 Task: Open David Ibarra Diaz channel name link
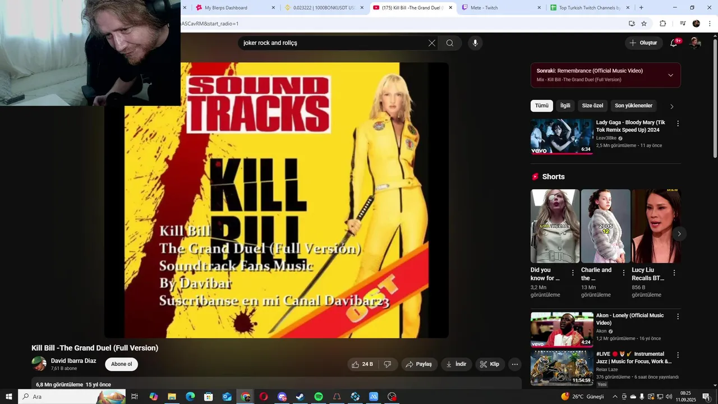73,361
